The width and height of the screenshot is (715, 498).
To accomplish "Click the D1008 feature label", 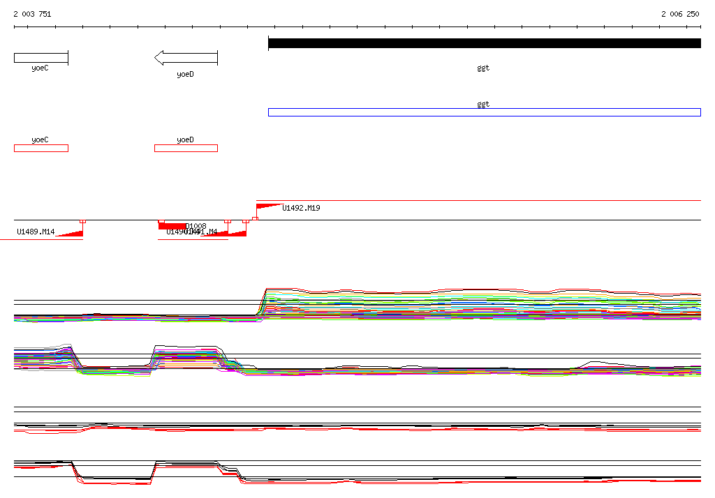I will tap(196, 226).
